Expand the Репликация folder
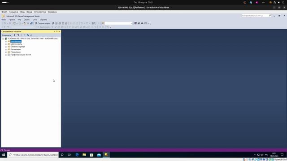Viewport: 287px width, 161px height. 6,50
